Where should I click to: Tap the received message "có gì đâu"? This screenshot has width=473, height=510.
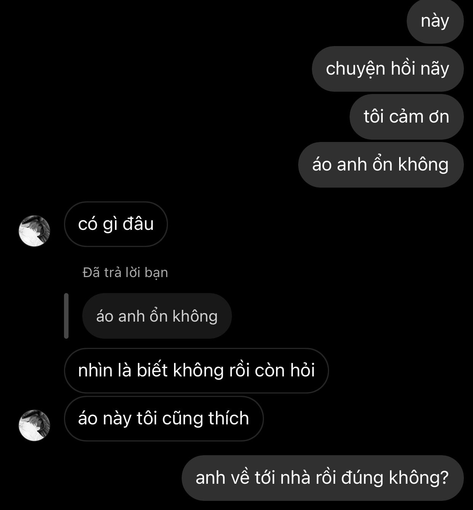pos(116,224)
